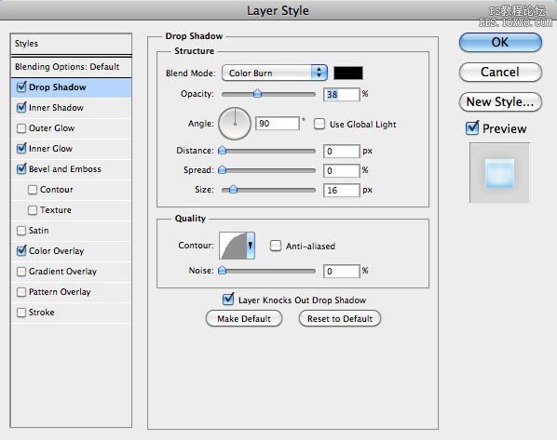The image size is (557, 440).
Task: Click the Reset to Default button
Action: [x=340, y=319]
